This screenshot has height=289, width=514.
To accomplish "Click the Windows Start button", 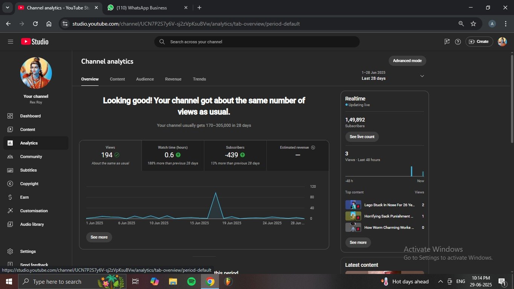I will 9,281.
